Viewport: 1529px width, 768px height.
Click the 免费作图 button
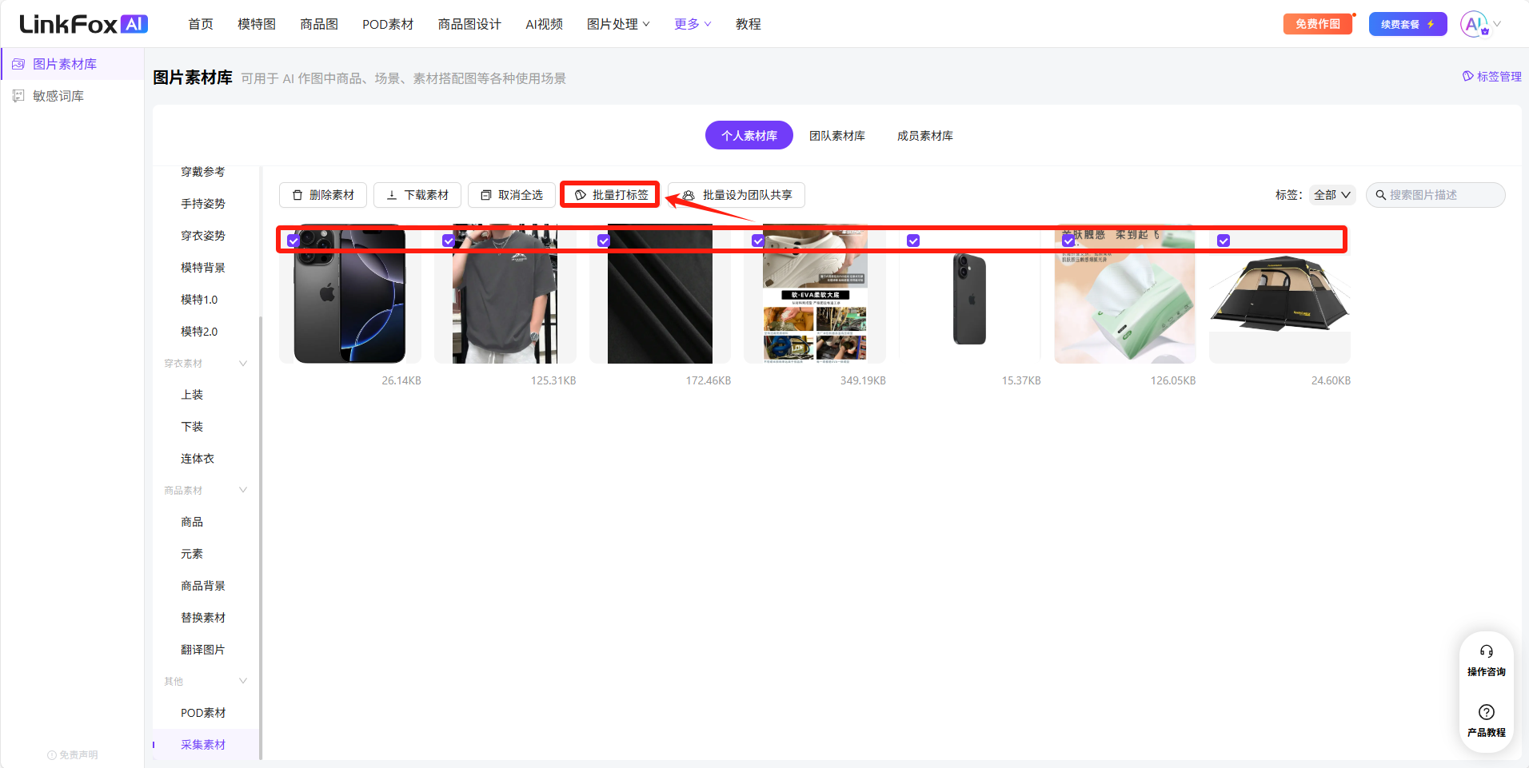(1318, 24)
